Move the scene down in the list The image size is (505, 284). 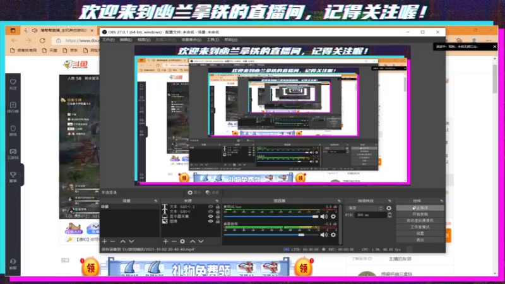coord(131,241)
